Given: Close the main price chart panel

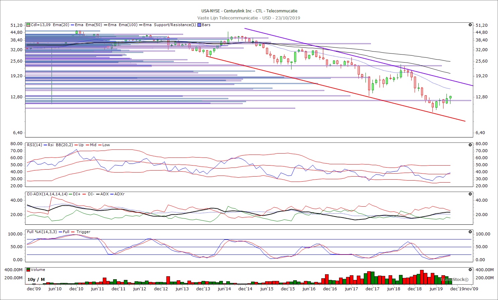Looking at the screenshot, I should 470,25.
